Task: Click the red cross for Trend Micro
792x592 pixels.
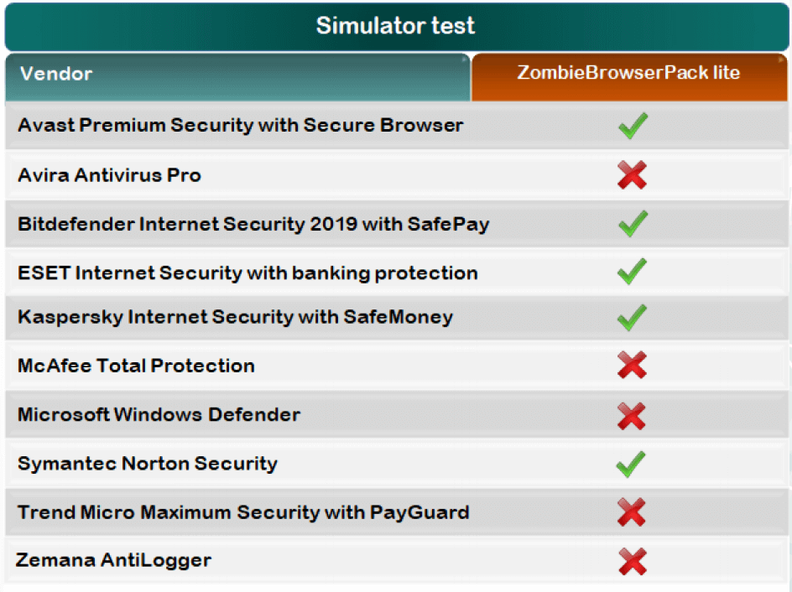Action: coord(632,512)
